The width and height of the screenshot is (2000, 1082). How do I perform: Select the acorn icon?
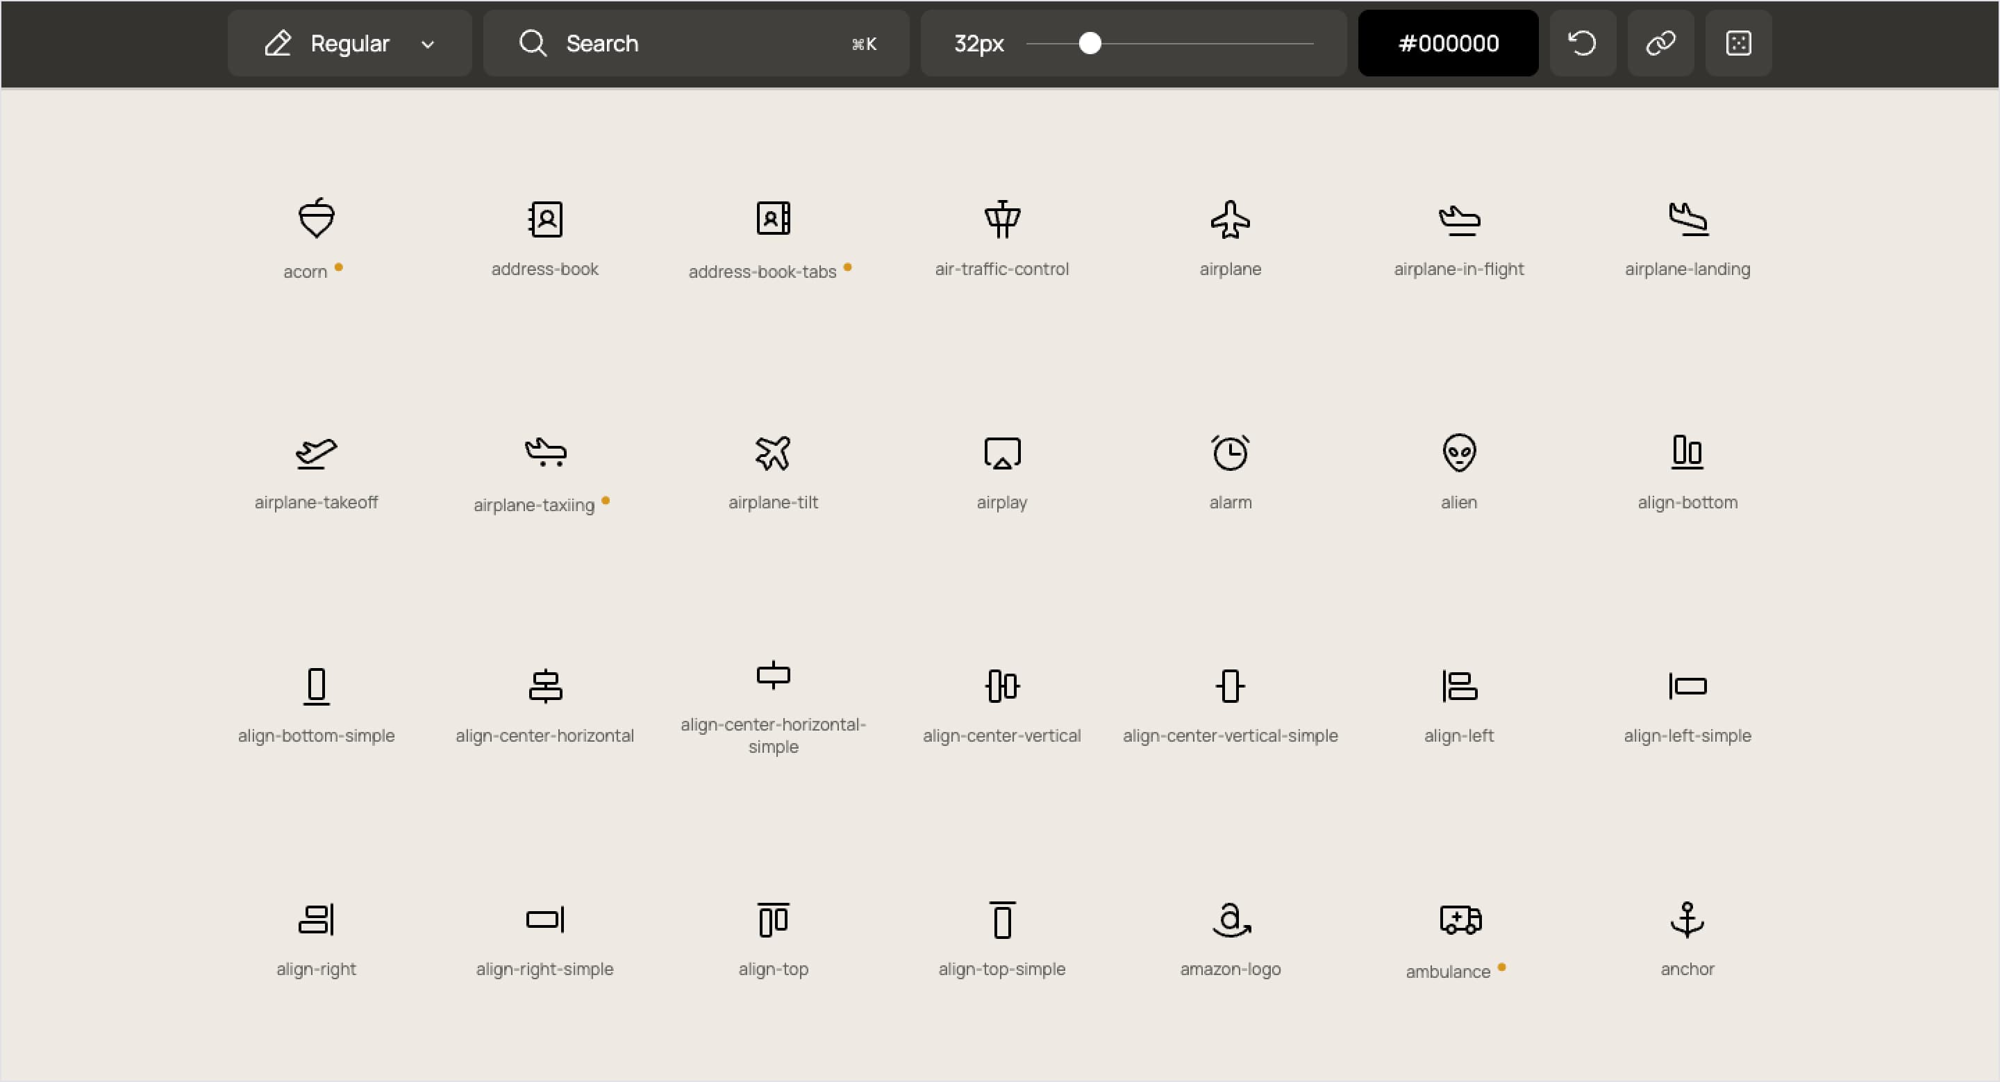pyautogui.click(x=316, y=219)
